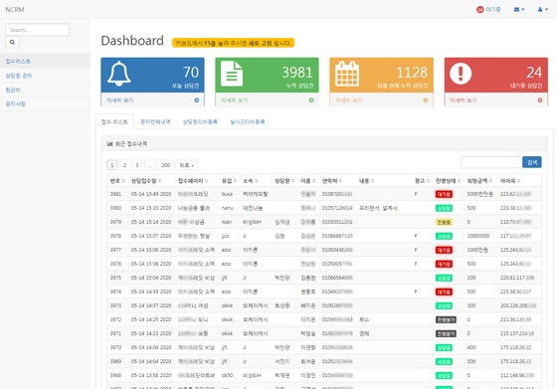Screen dimensions: 557x389
Task: Switch to the 실시간디비등록 tab
Action: tap(248, 121)
